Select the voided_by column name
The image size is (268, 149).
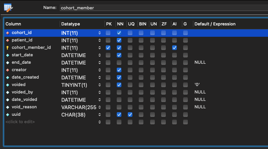pos(22,92)
